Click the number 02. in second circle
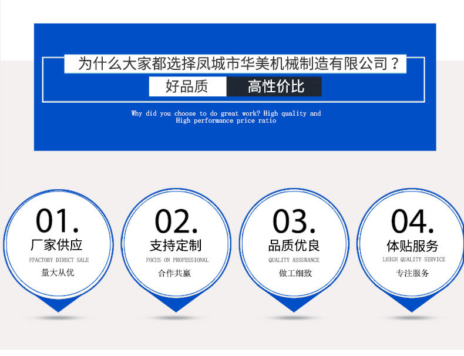464x356 pixels. (176, 221)
